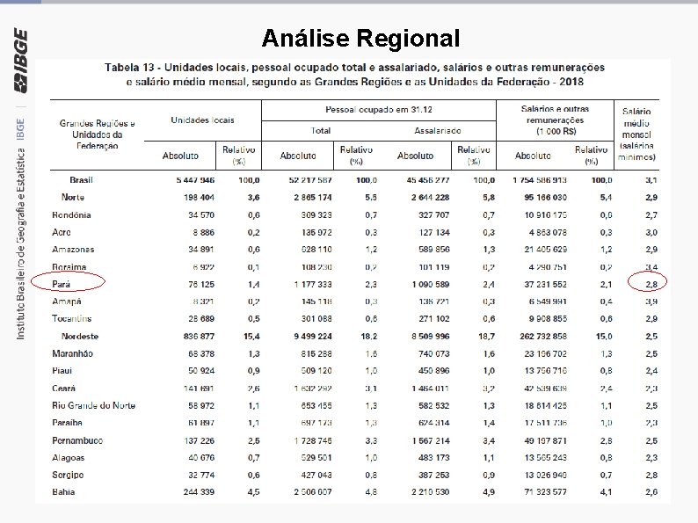Select the 'Tocantins' row label

[x=71, y=319]
